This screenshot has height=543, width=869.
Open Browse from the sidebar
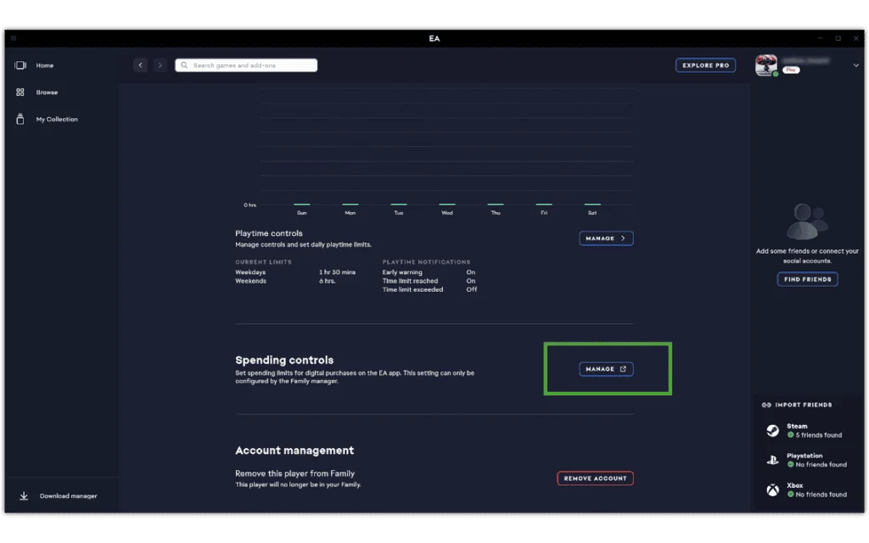[20, 92]
